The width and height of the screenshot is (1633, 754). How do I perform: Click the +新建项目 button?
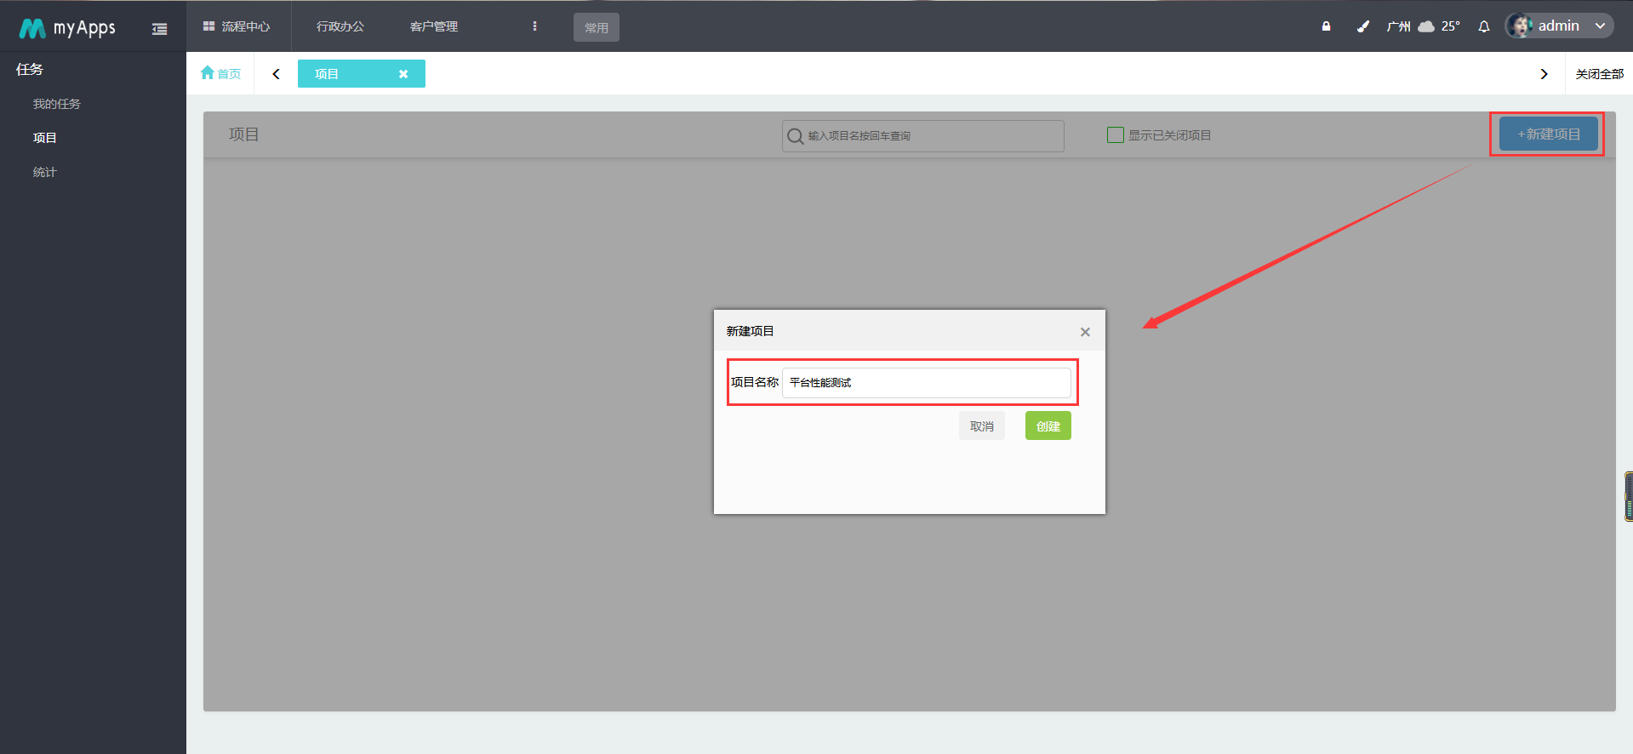coord(1549,134)
